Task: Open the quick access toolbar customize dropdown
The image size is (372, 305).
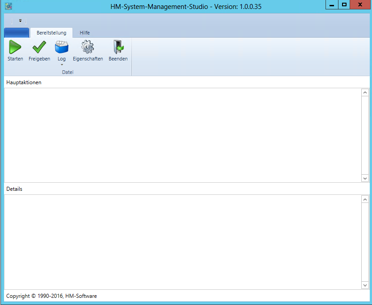Action: click(20, 21)
